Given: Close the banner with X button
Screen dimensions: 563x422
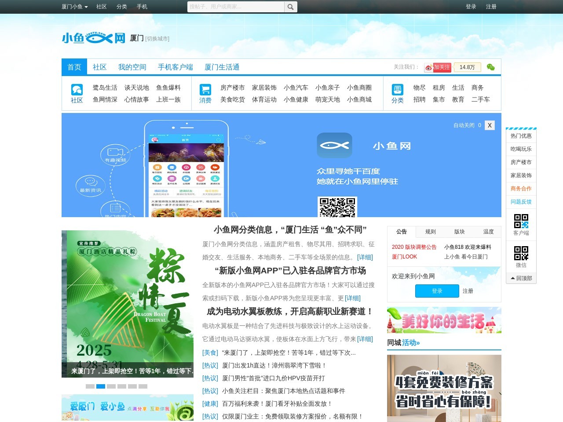Looking at the screenshot, I should (490, 125).
